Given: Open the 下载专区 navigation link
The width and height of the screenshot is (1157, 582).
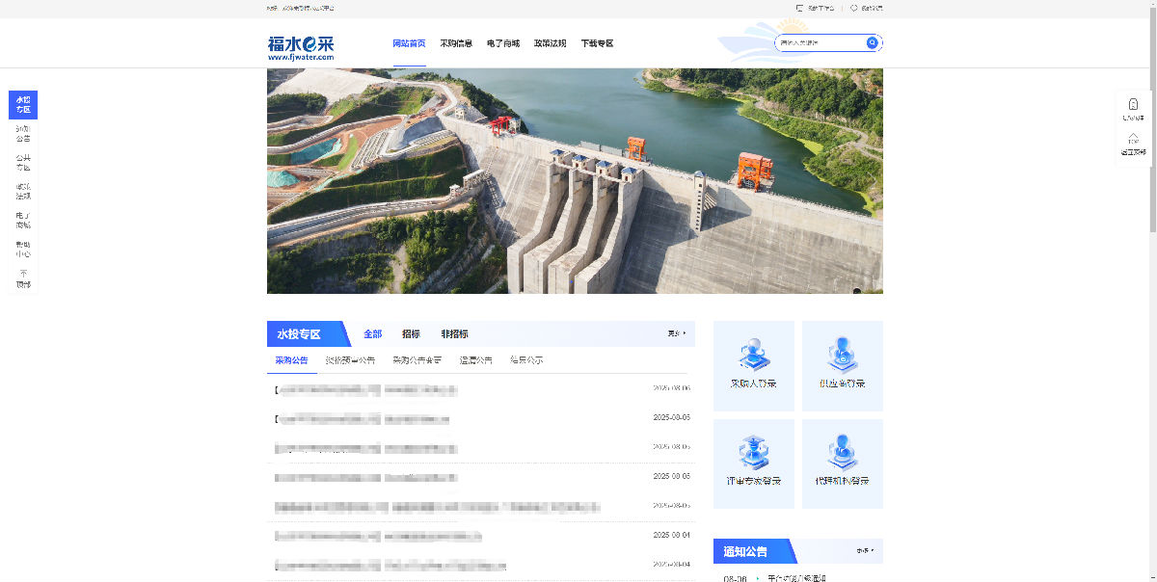Looking at the screenshot, I should 596,43.
